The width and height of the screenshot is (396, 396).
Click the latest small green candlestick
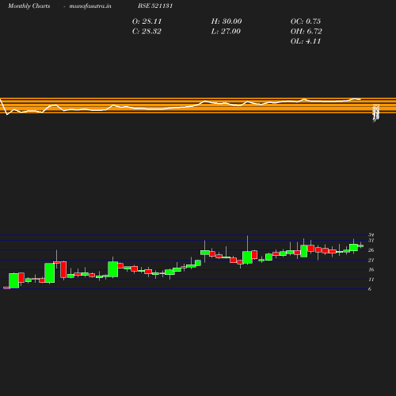pyautogui.click(x=360, y=246)
